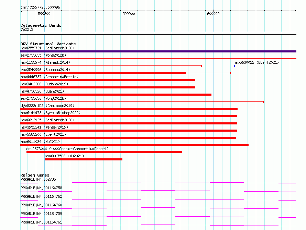Open transcript PRKAR1B|NM_001164761 label
This screenshot has width=306, height=230.
(41, 222)
